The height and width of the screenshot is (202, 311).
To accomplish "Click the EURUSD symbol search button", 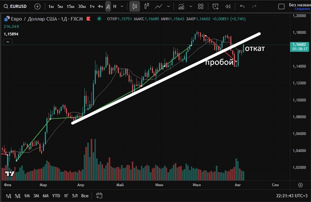I will pyautogui.click(x=16, y=6).
